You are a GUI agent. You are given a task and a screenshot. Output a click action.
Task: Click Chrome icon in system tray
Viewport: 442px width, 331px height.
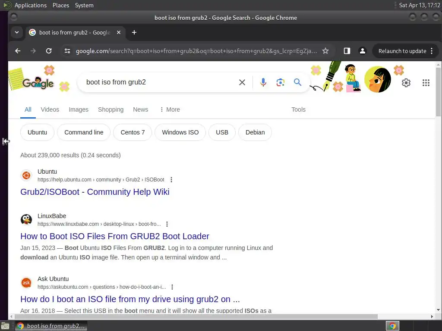(x=392, y=326)
